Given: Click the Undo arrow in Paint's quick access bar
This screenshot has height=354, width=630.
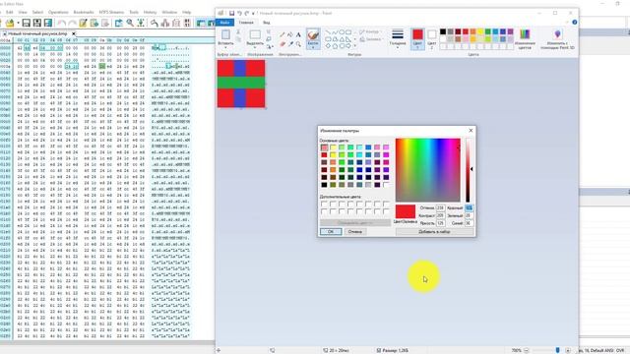Looking at the screenshot, I should [x=239, y=13].
